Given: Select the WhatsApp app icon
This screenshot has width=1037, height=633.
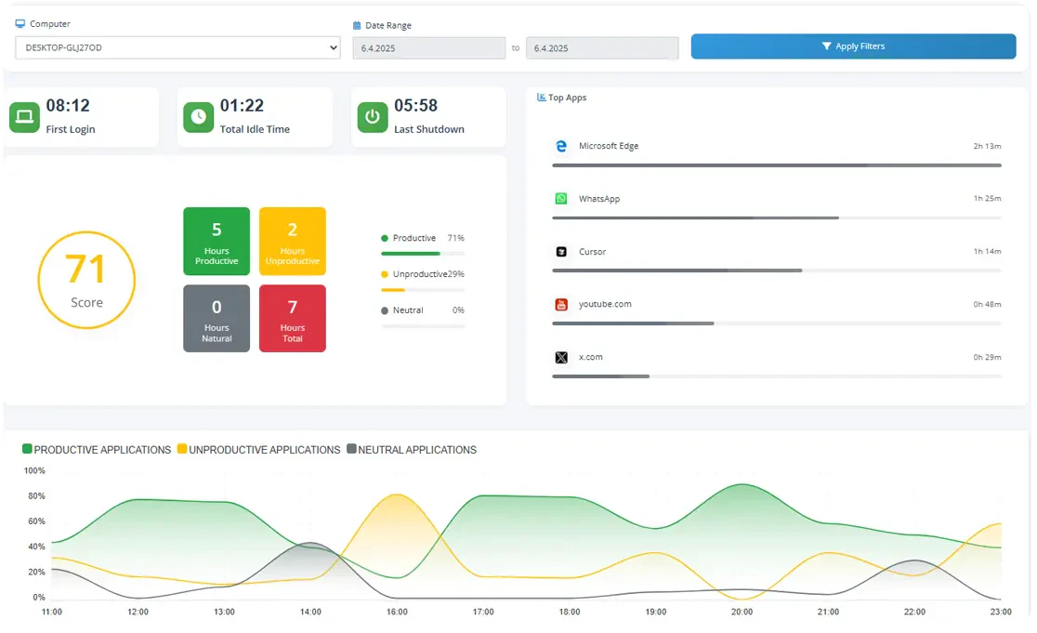Looking at the screenshot, I should (560, 198).
